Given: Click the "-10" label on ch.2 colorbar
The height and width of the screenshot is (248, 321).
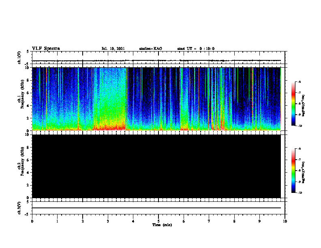Looking at the screenshot, I should coord(300,193).
